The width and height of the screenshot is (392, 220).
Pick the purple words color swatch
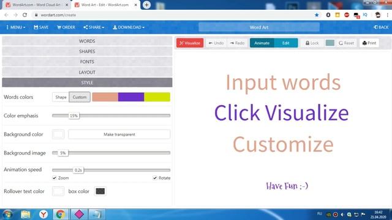click(x=131, y=97)
